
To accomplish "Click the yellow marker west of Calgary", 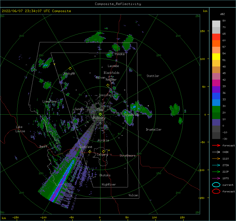I will (x=90, y=152).
